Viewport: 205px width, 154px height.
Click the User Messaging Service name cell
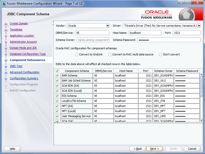77,116
